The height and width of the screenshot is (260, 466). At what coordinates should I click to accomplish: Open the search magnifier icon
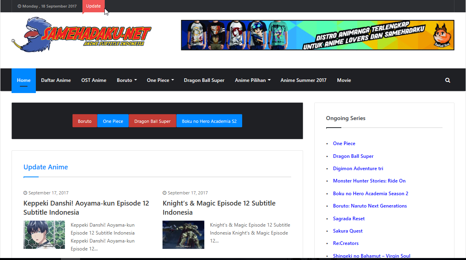(448, 80)
